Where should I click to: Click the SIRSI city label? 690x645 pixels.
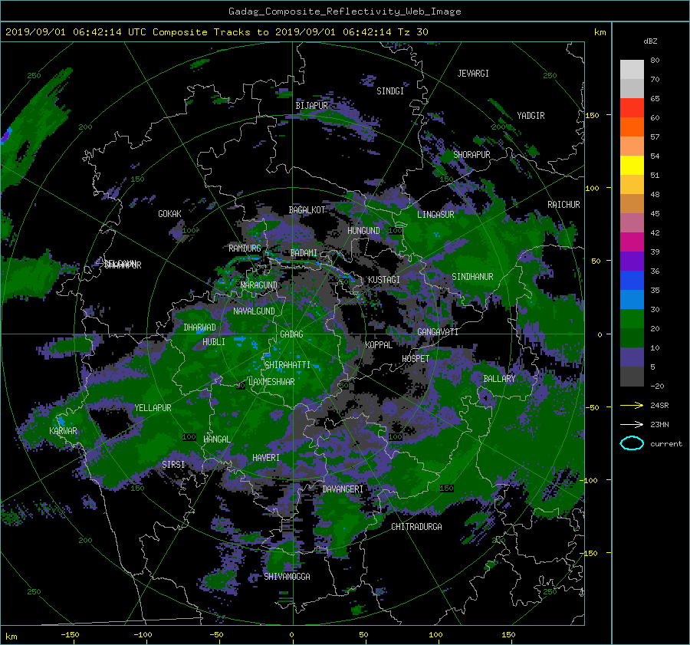[173, 465]
